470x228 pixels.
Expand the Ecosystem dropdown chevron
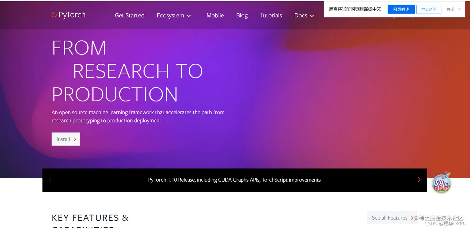[189, 16]
